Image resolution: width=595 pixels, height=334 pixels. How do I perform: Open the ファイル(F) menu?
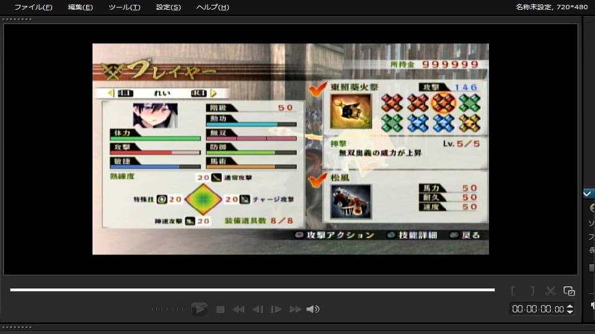(x=33, y=7)
